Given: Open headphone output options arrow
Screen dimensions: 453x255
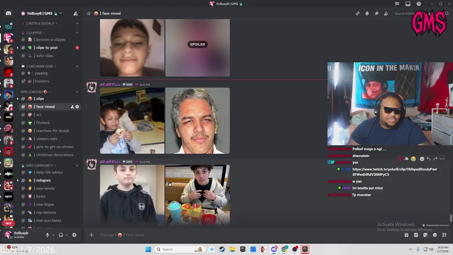Looking at the screenshot, I should click(x=67, y=235).
